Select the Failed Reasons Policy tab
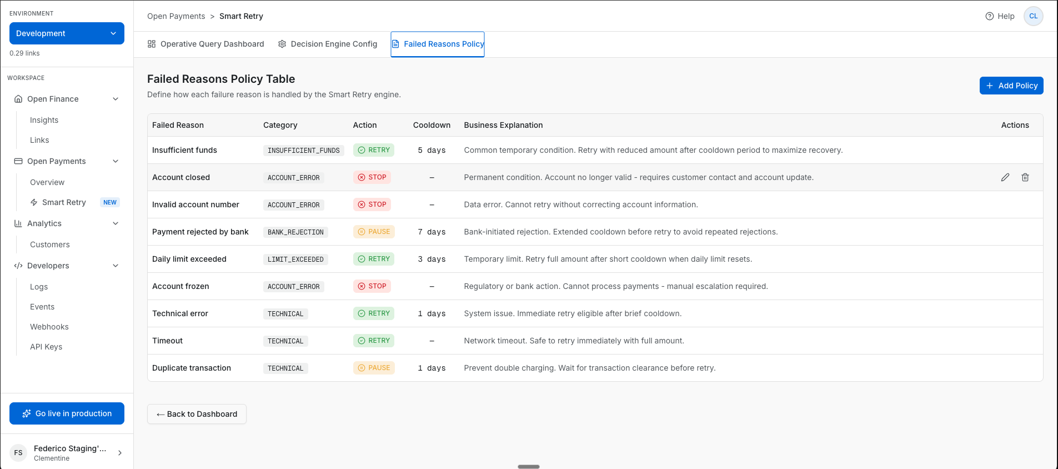Viewport: 1058px width, 469px height. [x=438, y=44]
